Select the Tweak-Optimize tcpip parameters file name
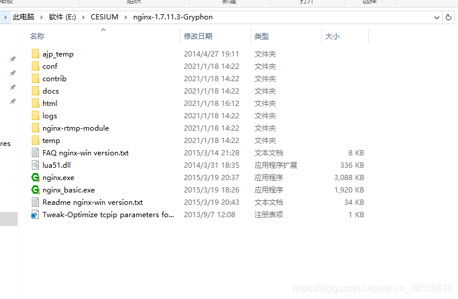The width and height of the screenshot is (458, 299). point(108,214)
